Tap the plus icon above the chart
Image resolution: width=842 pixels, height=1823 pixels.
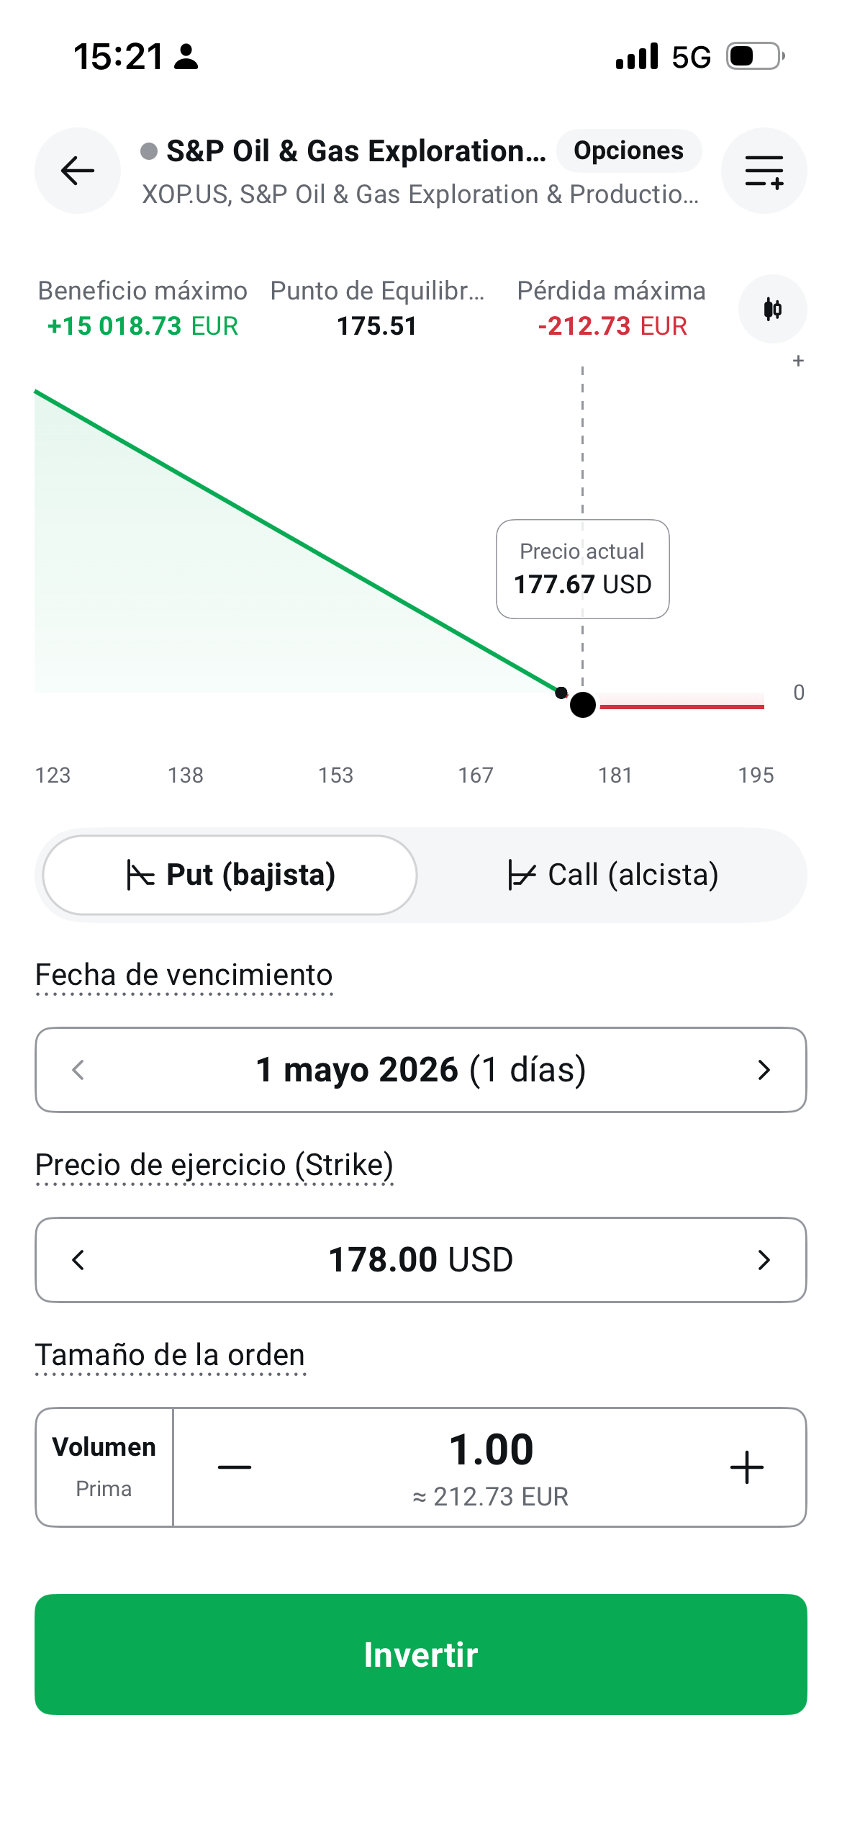click(798, 361)
